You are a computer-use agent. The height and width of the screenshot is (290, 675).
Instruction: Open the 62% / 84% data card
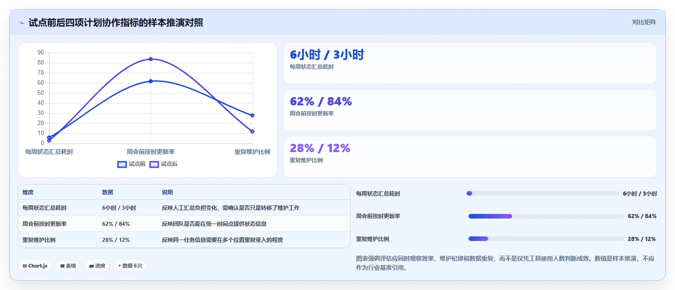pos(470,110)
